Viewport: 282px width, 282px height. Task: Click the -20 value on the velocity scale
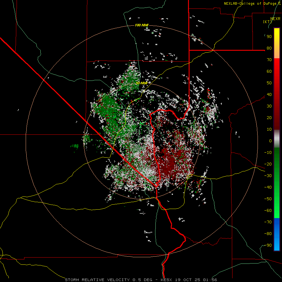point(268,164)
